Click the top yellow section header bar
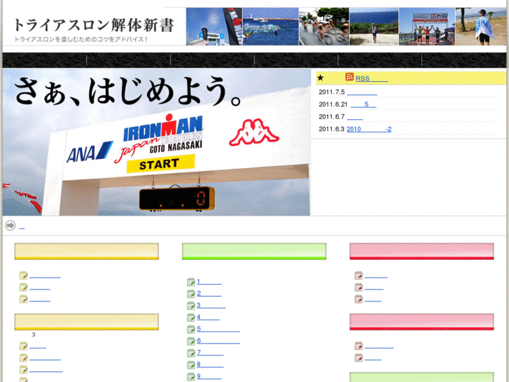Viewport: 509px width, 382px height. click(87, 252)
